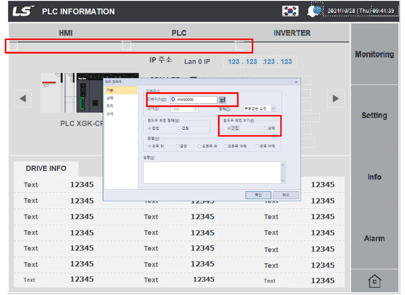The height and width of the screenshot is (295, 406).
Task: Open the 크기 dropdown showing 16bit
Action: pyautogui.click(x=196, y=109)
